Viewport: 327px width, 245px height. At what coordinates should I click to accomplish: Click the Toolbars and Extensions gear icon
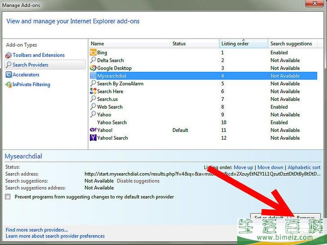9,55
